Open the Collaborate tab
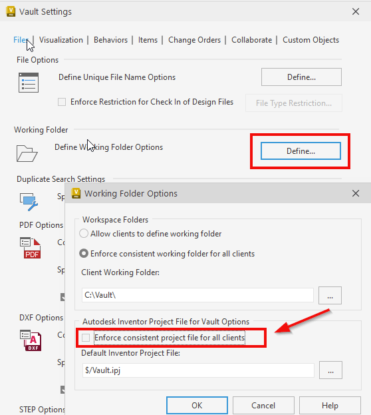The image size is (371, 415). [x=251, y=40]
